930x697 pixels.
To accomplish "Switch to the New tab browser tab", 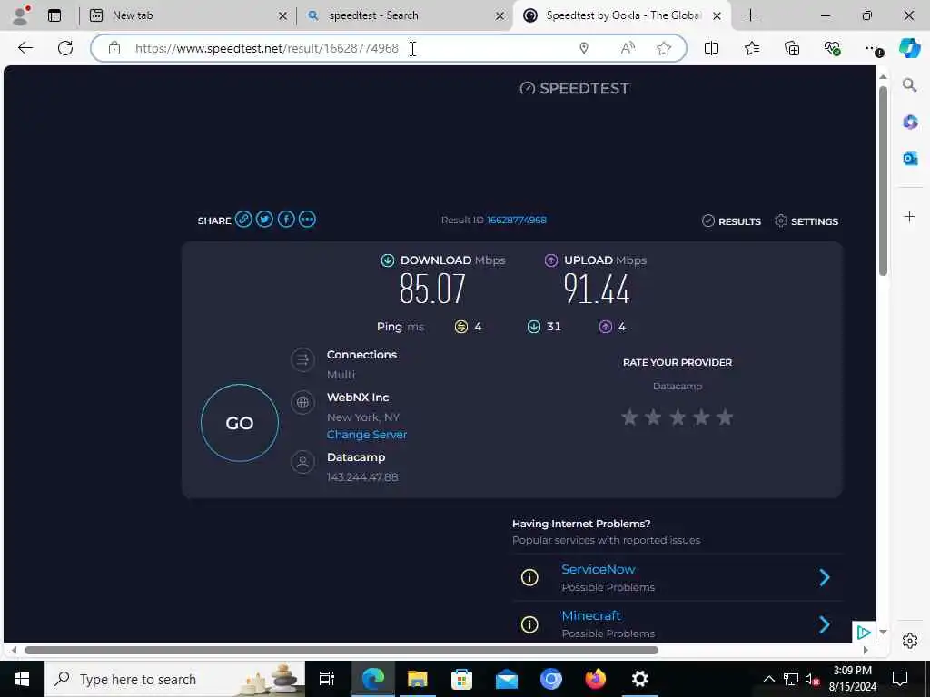I will point(187,15).
